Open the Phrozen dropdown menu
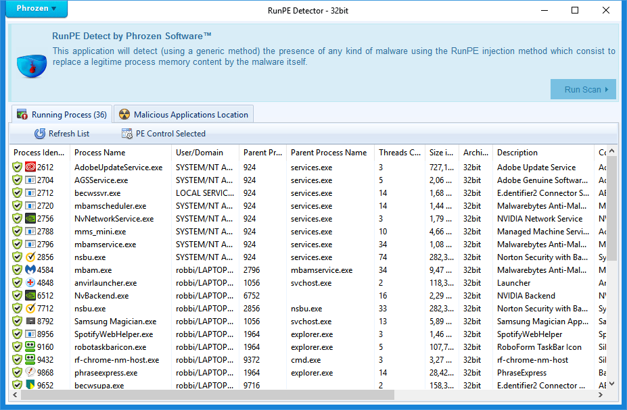 tap(37, 9)
